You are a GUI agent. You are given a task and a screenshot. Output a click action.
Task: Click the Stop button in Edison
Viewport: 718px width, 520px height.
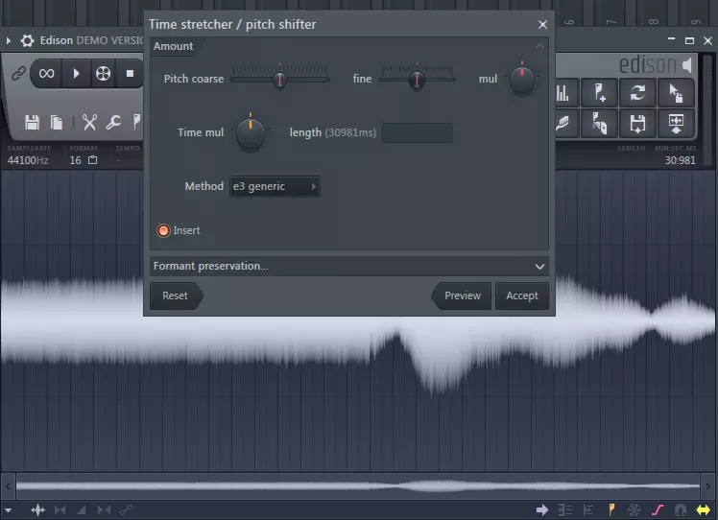click(130, 73)
